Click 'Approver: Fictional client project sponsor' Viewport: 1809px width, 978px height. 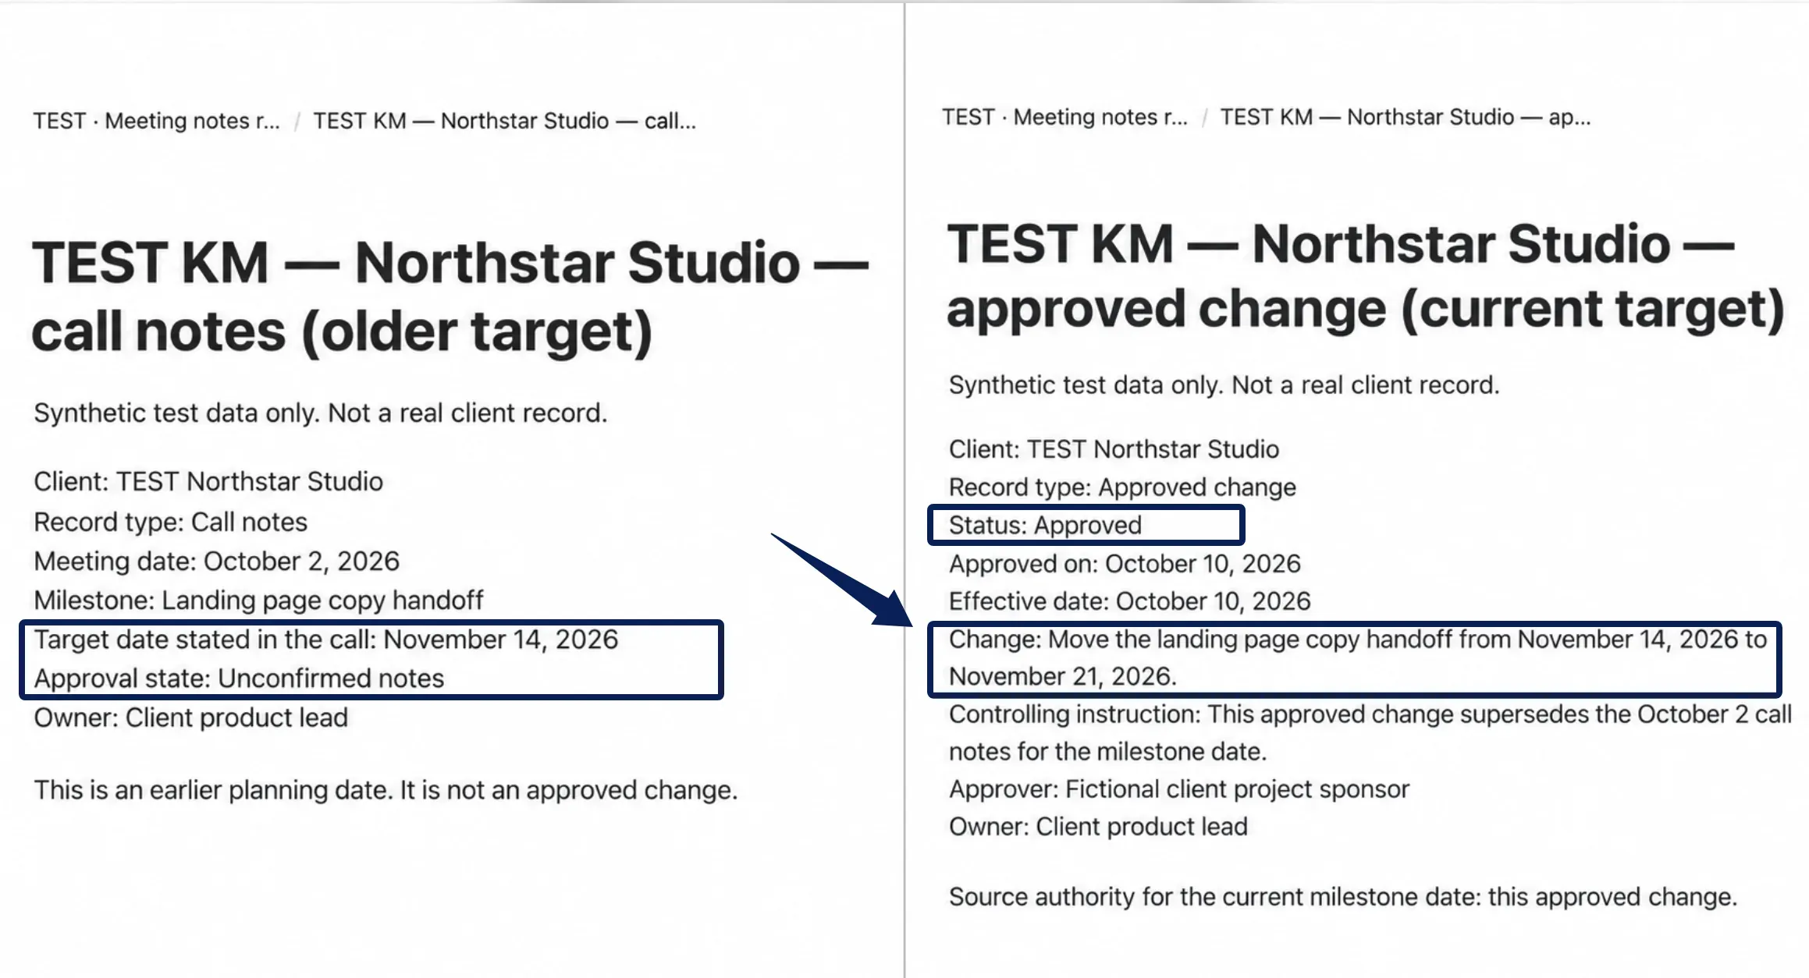click(1179, 789)
